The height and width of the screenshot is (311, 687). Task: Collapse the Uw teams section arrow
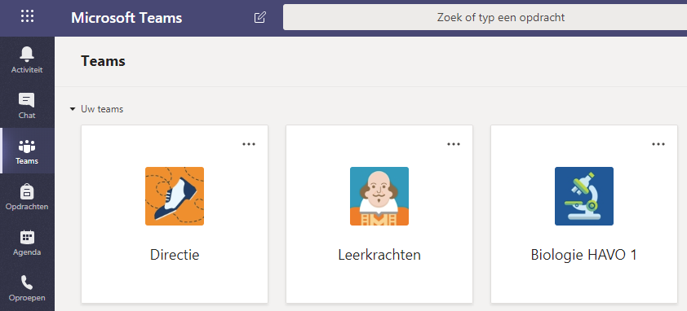pyautogui.click(x=73, y=109)
